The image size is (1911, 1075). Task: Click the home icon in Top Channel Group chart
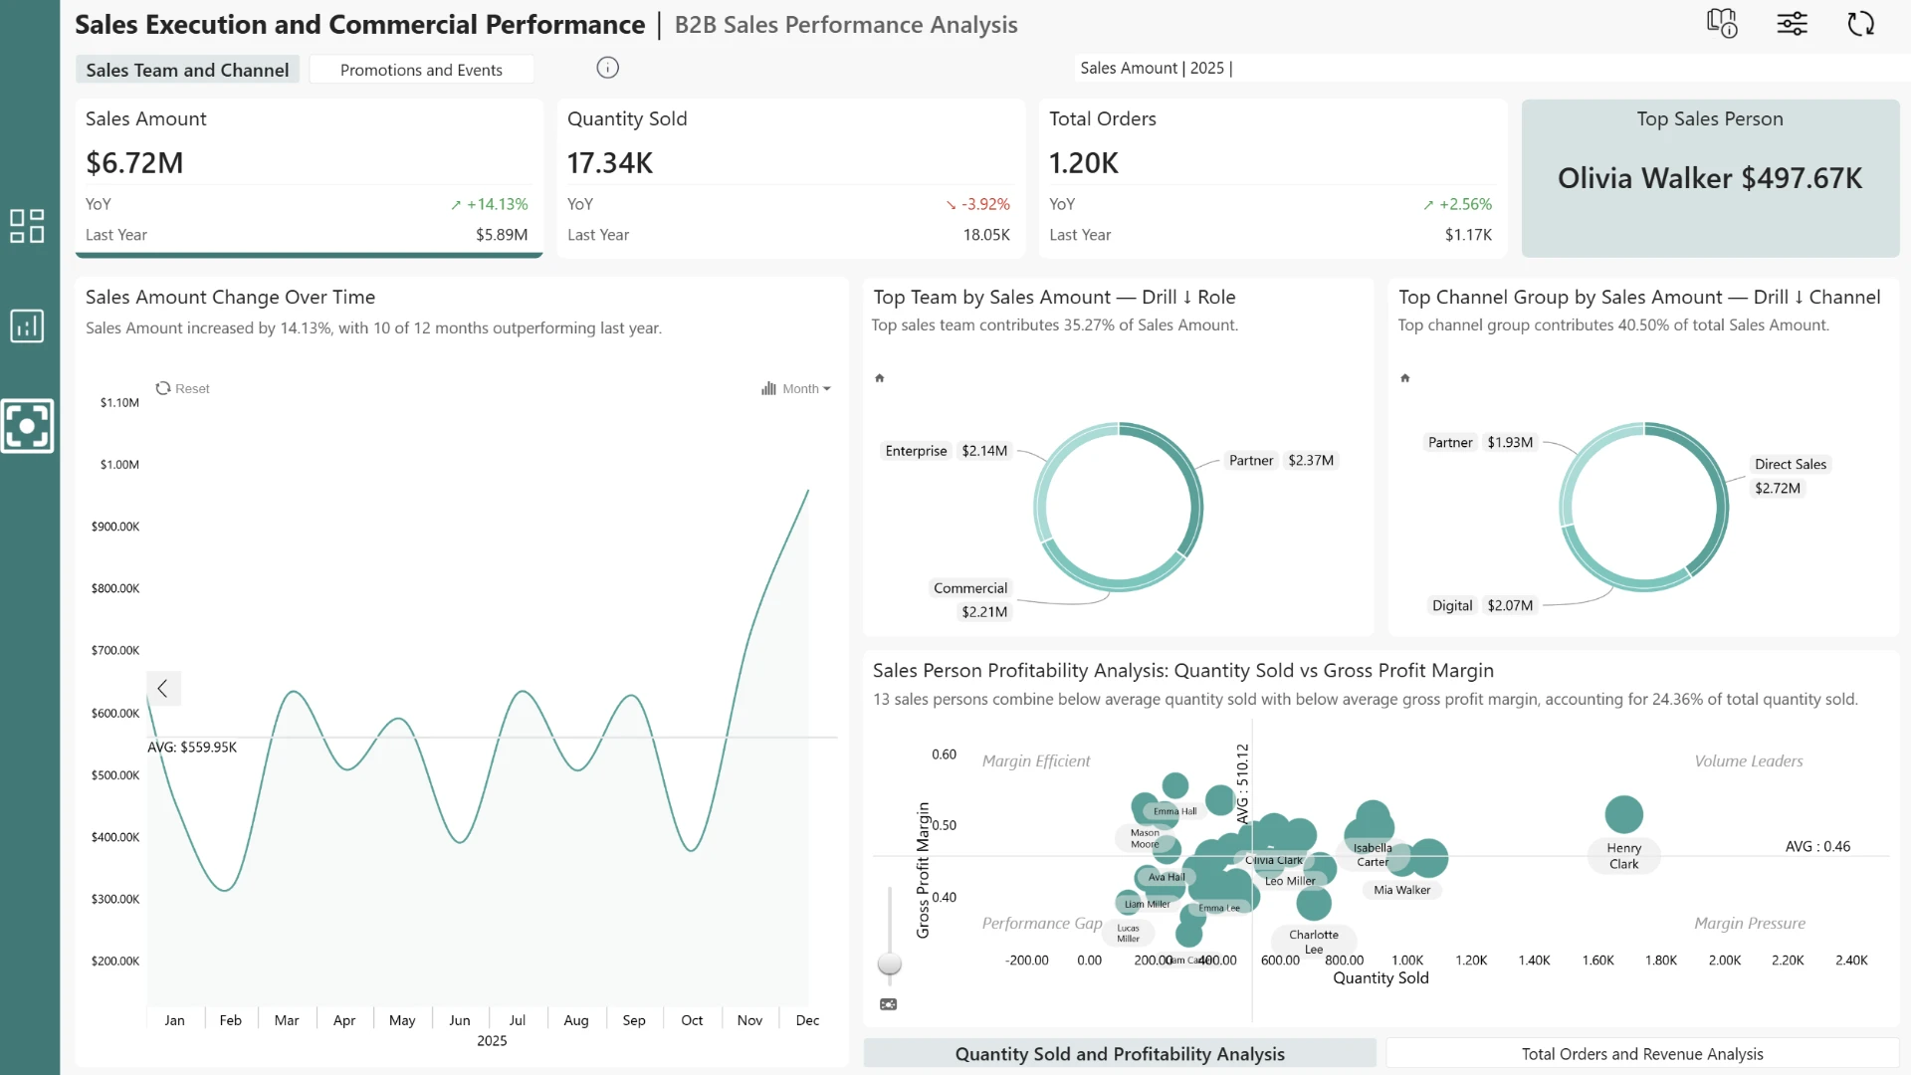(1405, 378)
